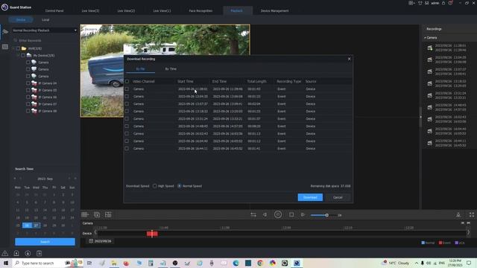Move the timeline left with its arrow
Image resolution: width=477 pixels, height=268 pixels.
pyautogui.click(x=95, y=232)
